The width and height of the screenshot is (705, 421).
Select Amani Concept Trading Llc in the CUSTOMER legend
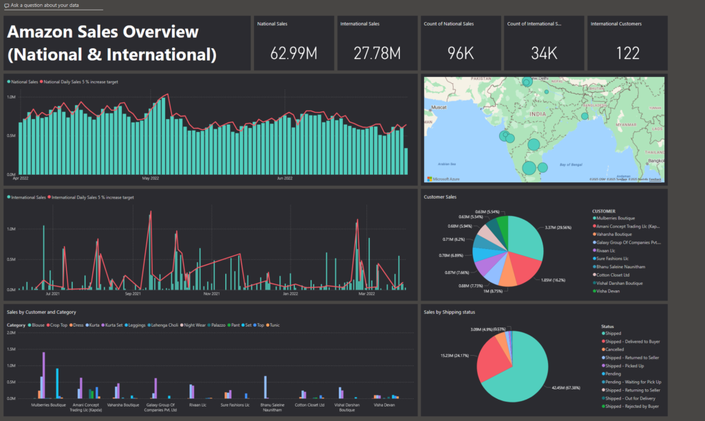(628, 226)
